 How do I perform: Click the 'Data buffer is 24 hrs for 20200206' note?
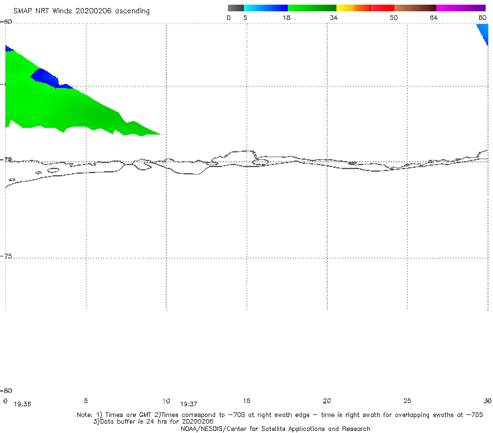153,422
